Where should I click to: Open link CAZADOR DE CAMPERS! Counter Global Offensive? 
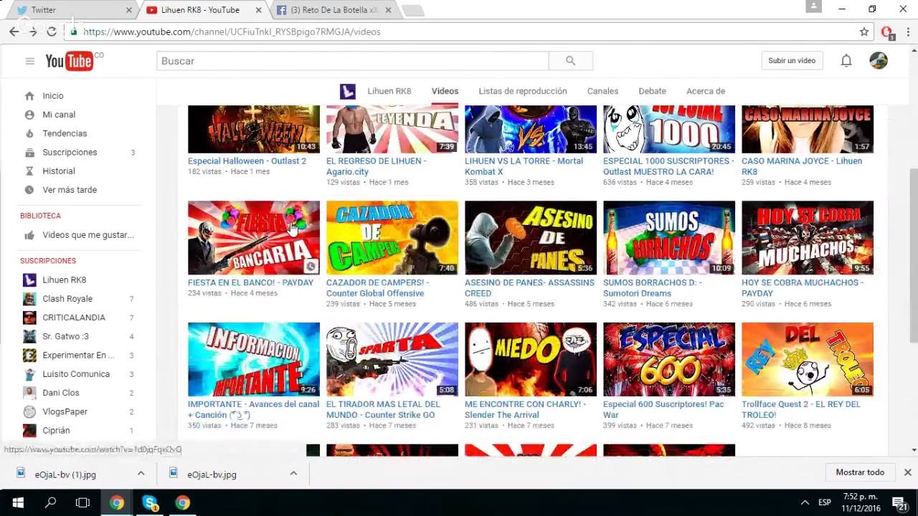(x=378, y=288)
